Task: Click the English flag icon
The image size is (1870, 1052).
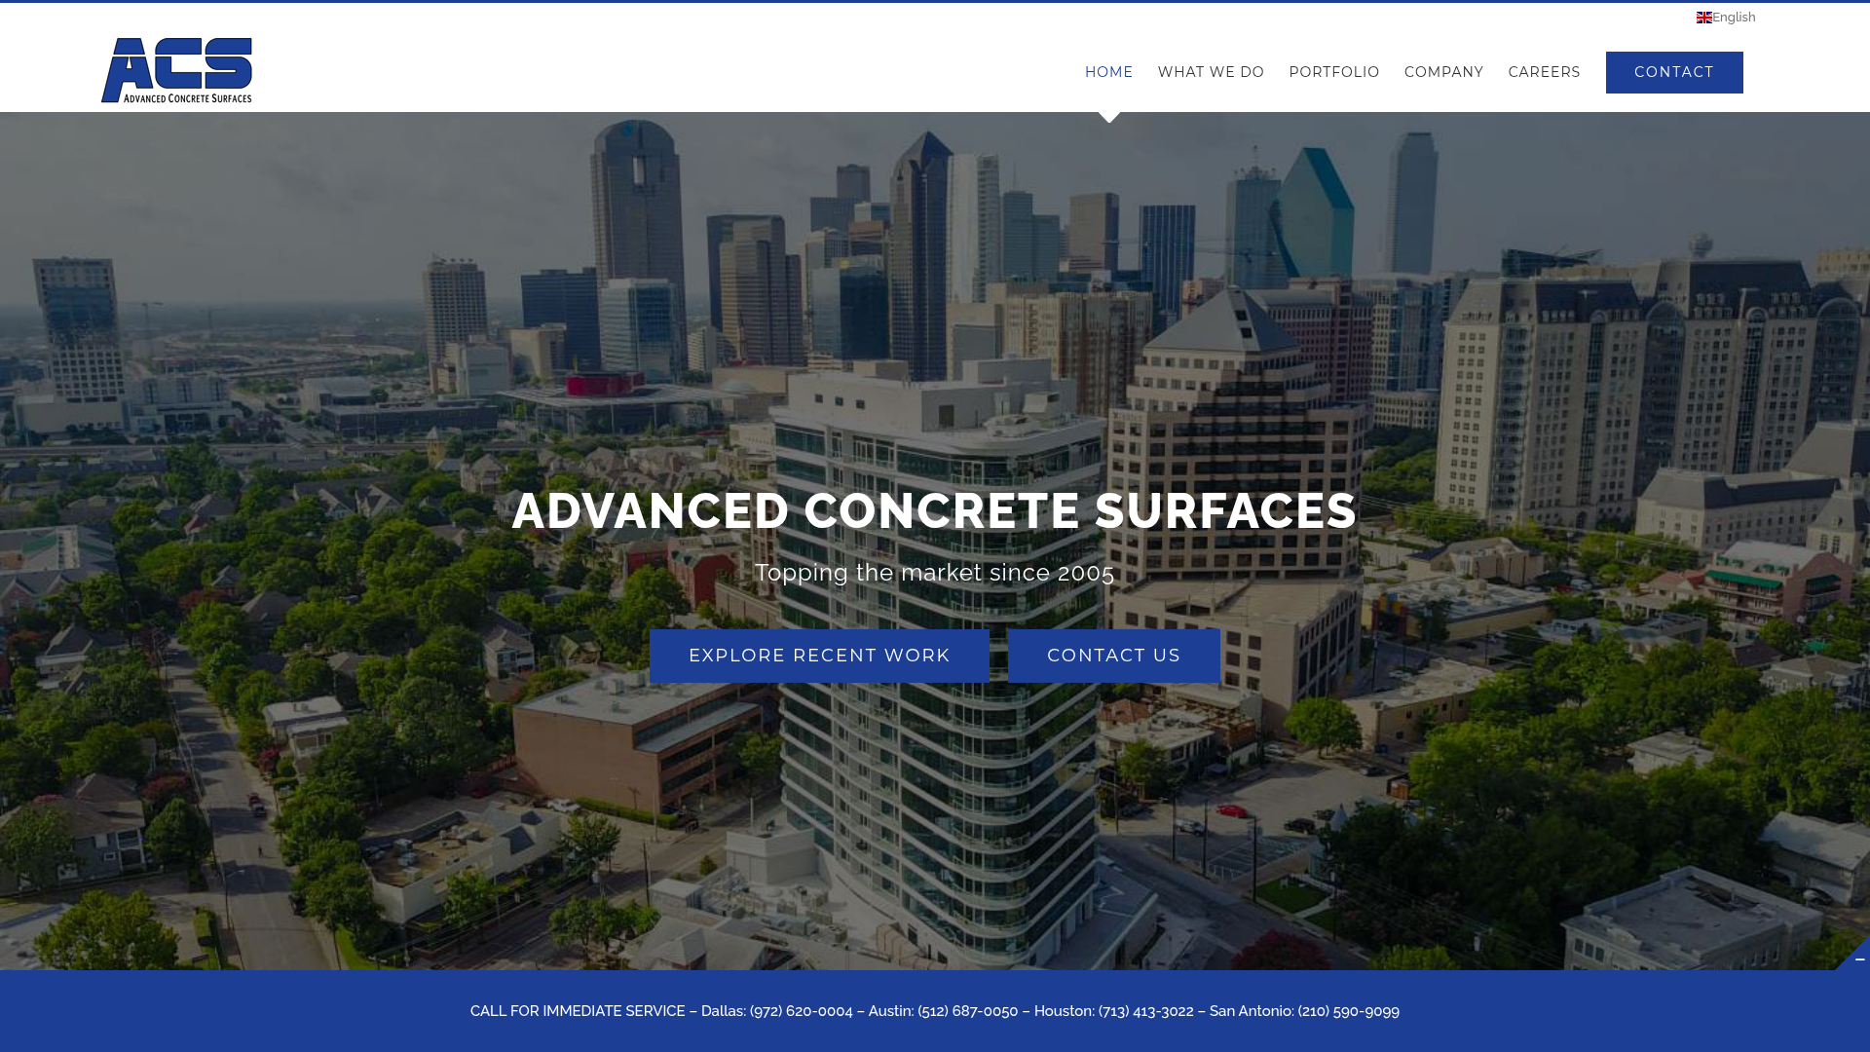Action: [x=1704, y=17]
